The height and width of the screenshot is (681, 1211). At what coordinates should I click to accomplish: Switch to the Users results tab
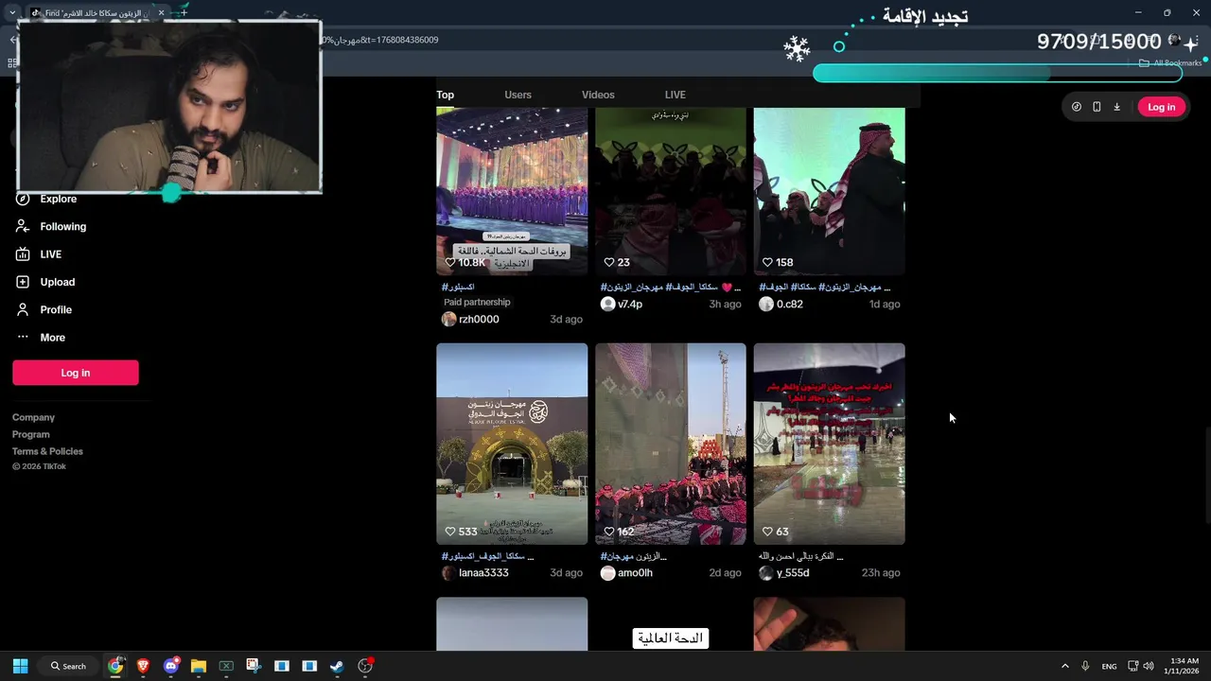tap(518, 95)
